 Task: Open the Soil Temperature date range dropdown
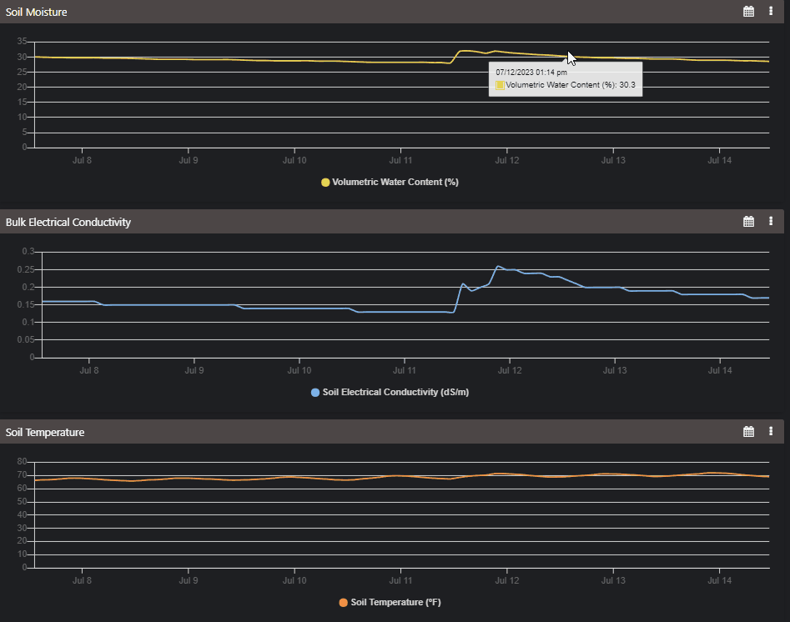click(748, 431)
